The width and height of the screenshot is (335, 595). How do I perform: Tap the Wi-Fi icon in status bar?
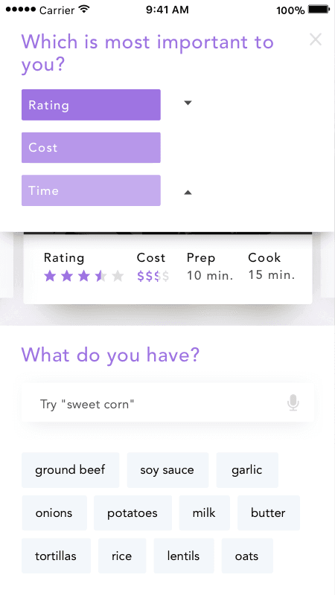tap(83, 9)
